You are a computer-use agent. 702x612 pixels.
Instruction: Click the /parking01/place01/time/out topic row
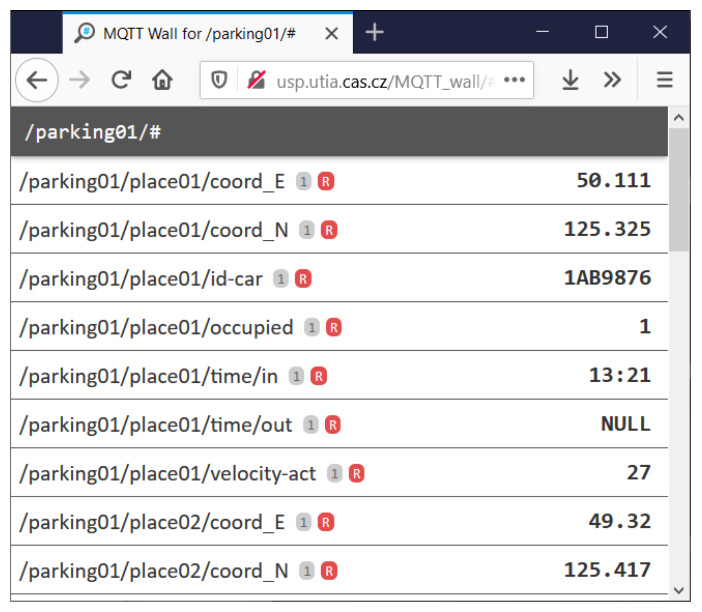(156, 425)
